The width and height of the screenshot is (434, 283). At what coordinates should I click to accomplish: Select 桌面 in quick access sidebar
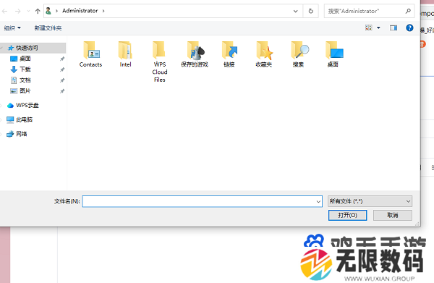[25, 59]
